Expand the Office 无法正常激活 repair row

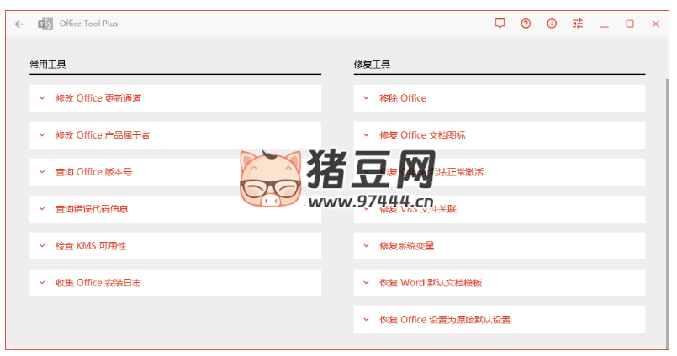500,172
